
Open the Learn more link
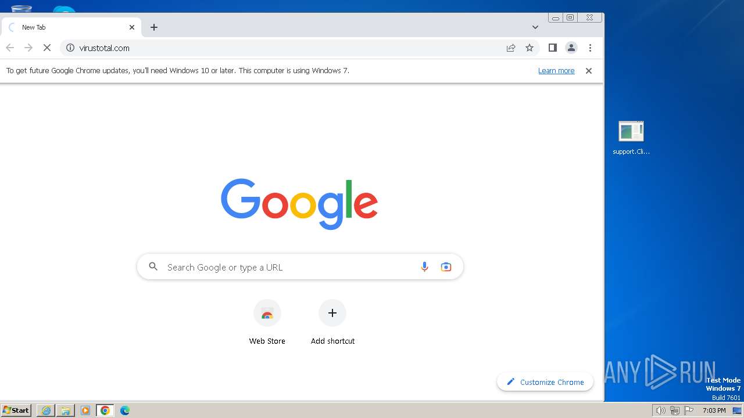point(556,71)
